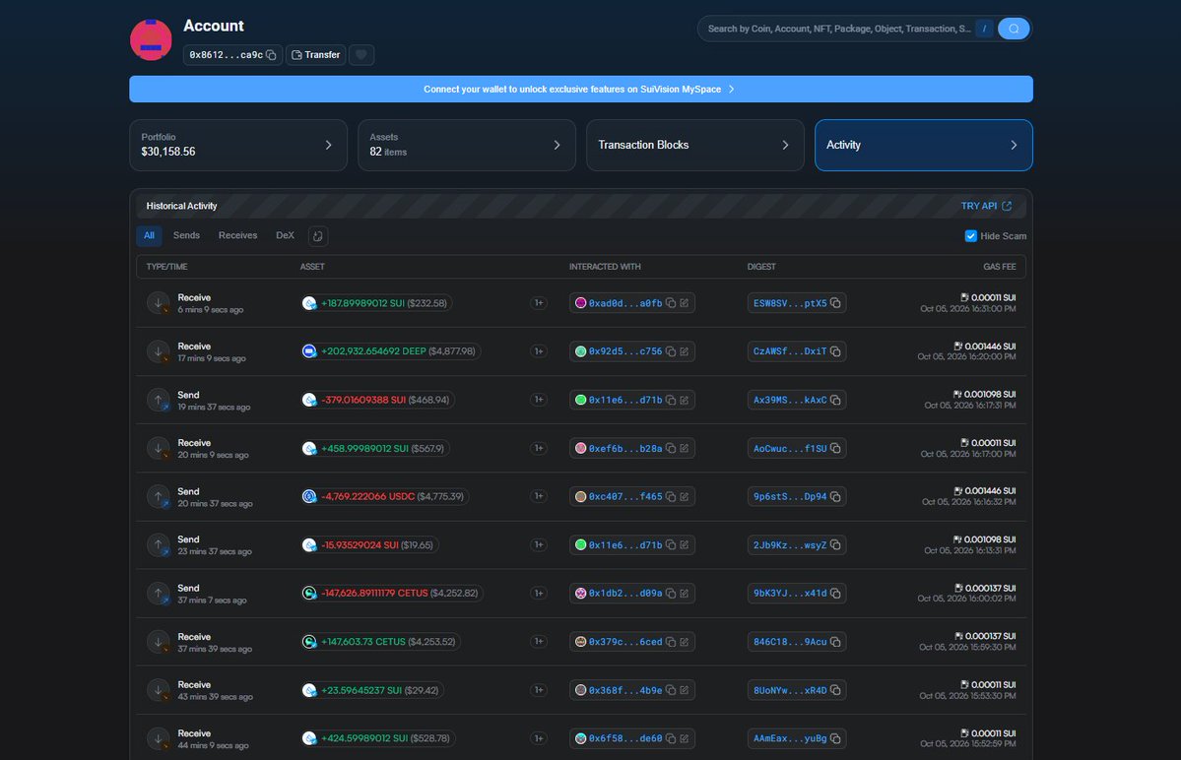
Task: Expand the Transaction Blocks chevron
Action: click(x=785, y=146)
